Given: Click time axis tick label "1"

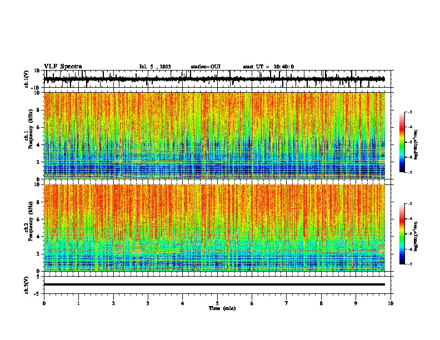Looking at the screenshot, I should [78, 303].
